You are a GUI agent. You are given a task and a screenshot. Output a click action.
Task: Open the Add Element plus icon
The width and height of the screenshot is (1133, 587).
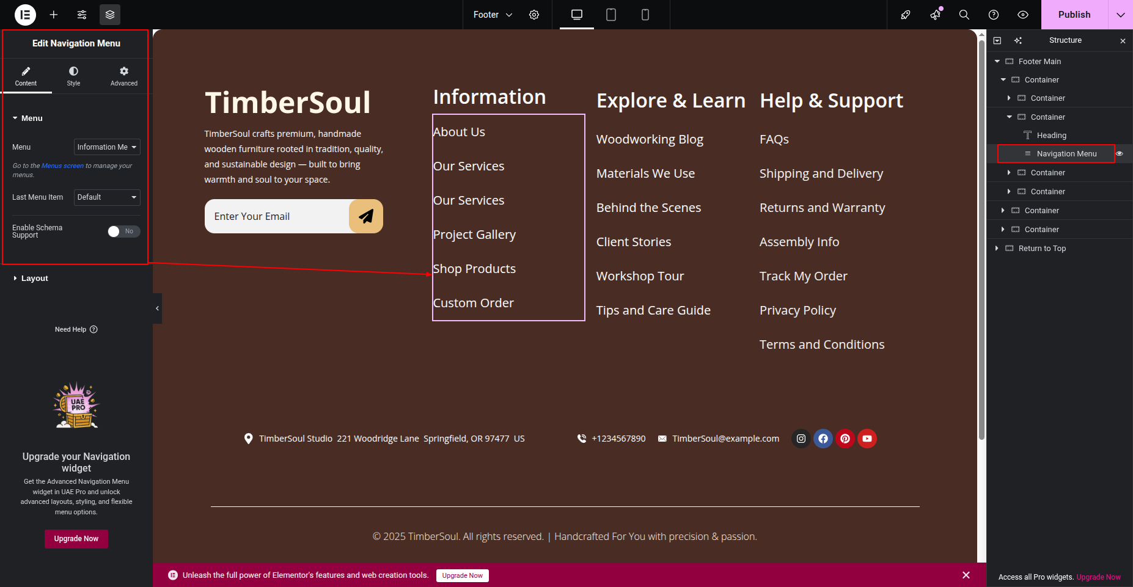pyautogui.click(x=54, y=15)
